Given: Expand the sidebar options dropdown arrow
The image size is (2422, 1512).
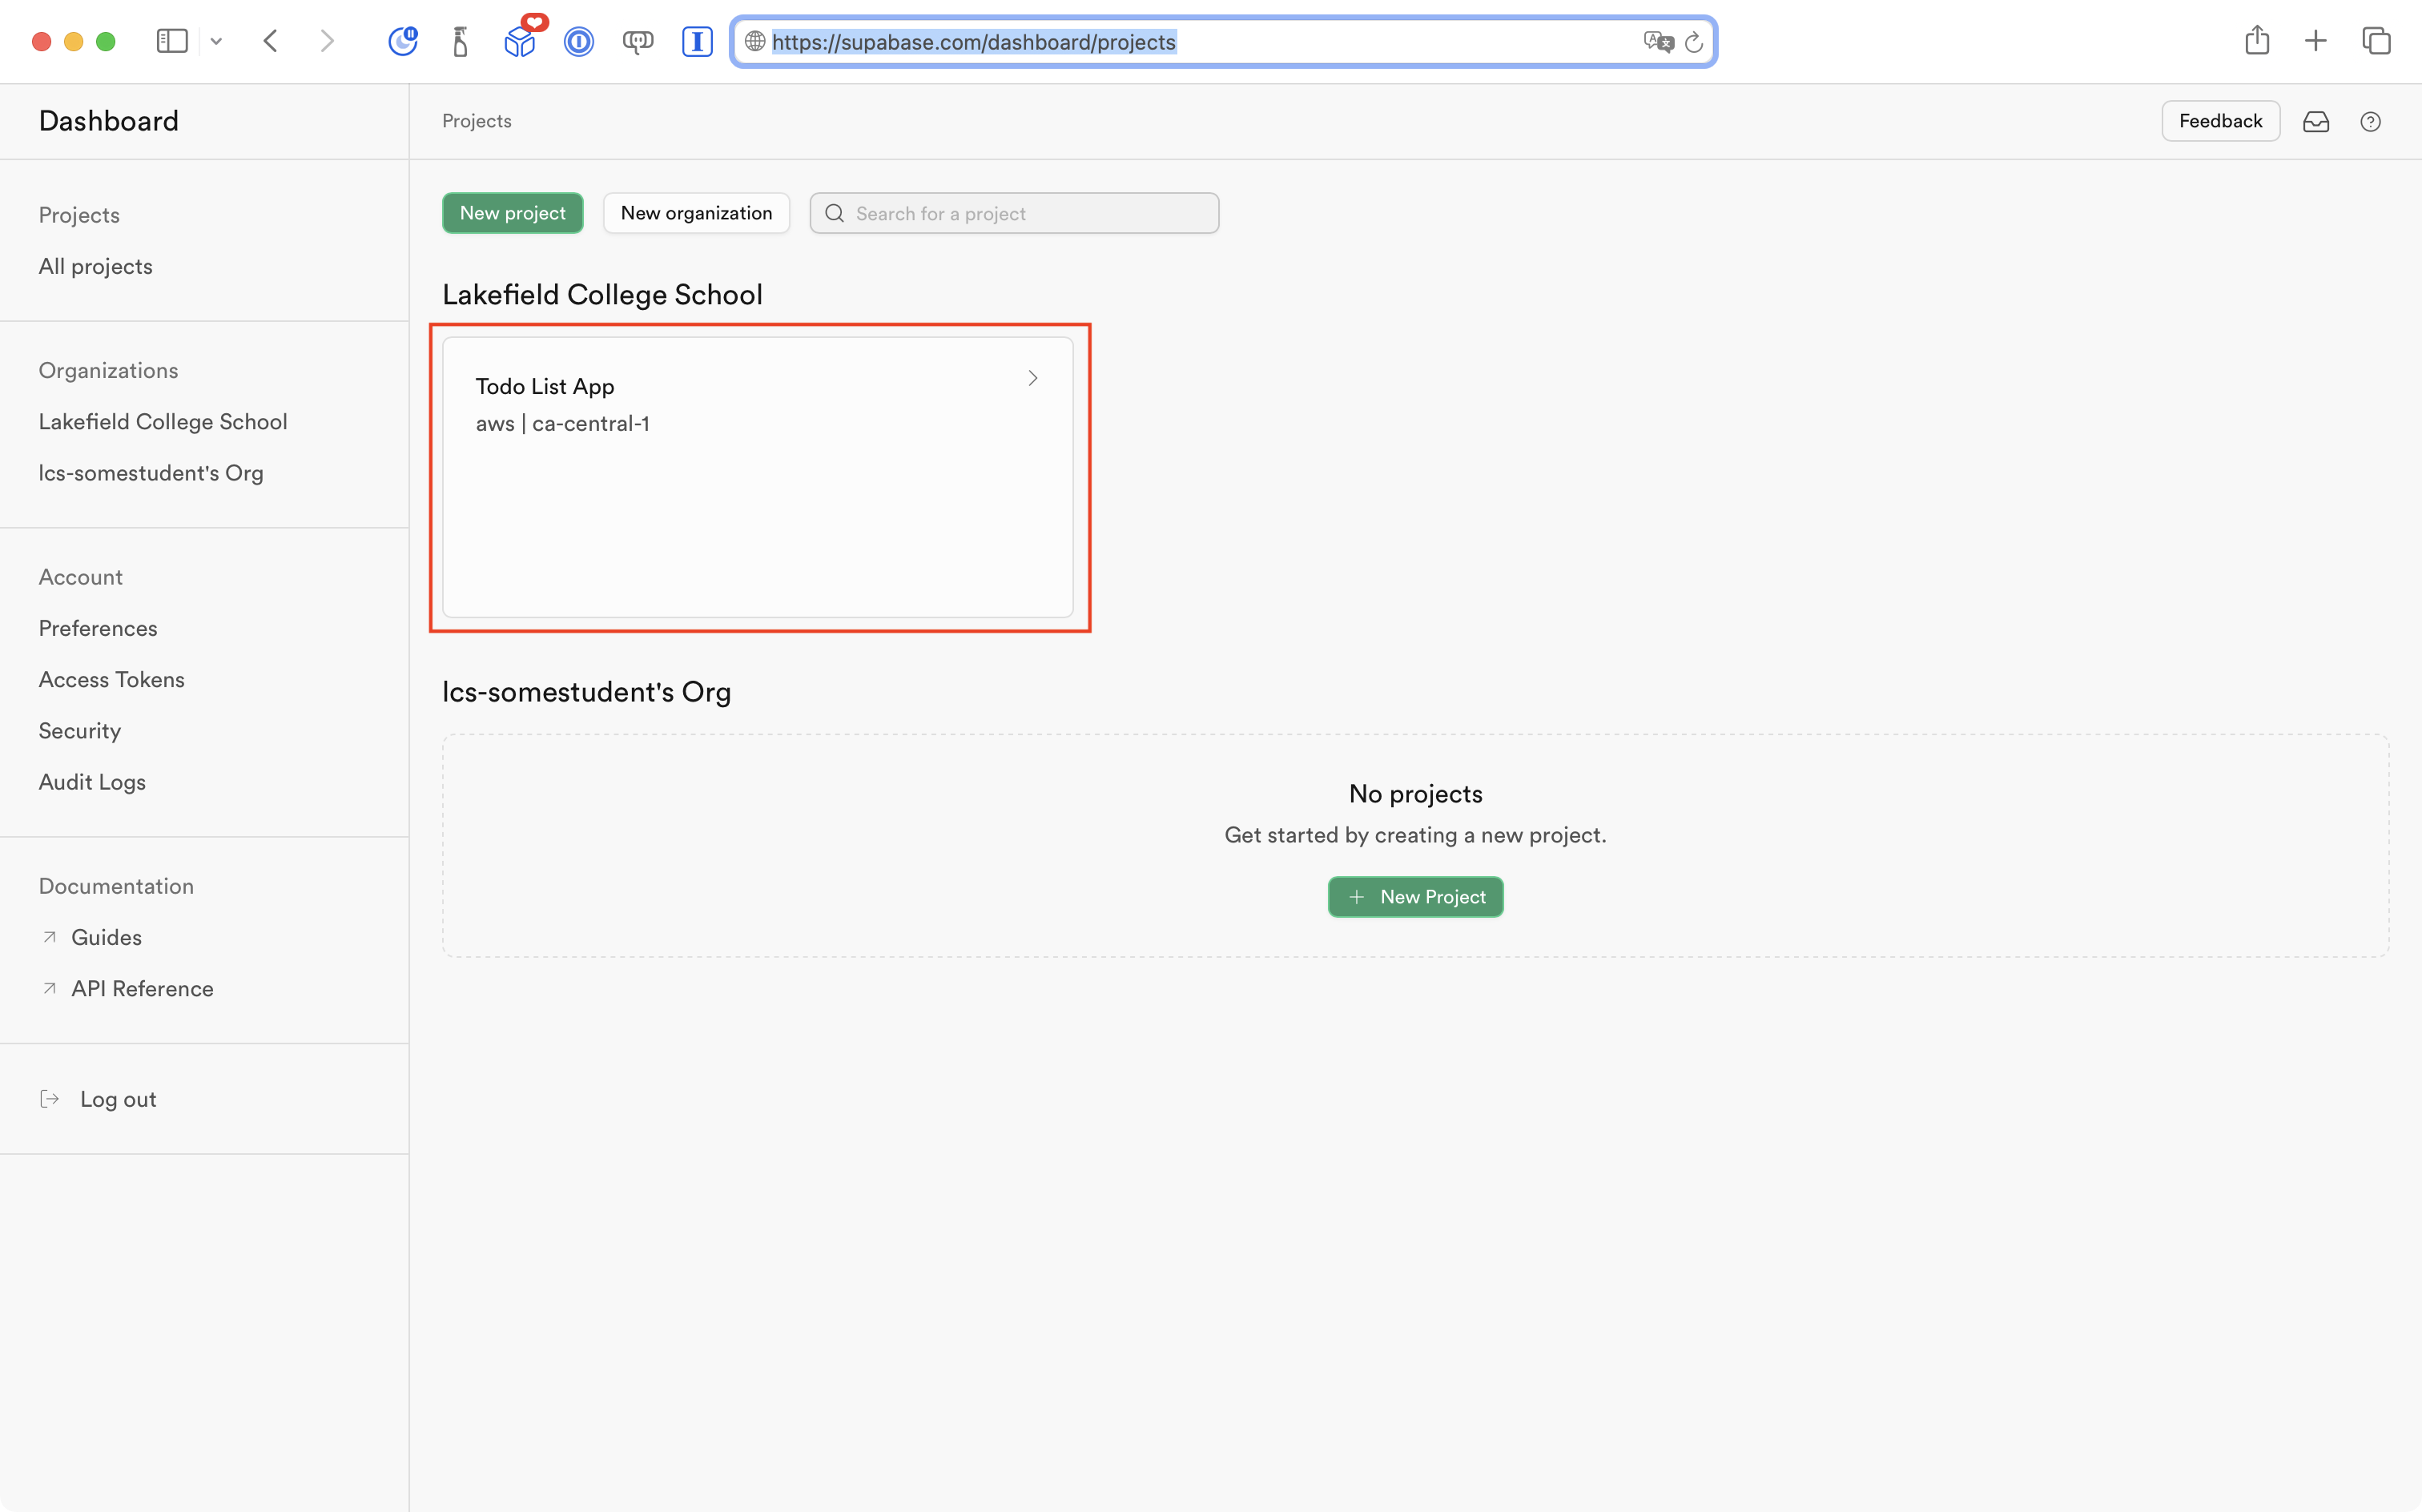Looking at the screenshot, I should [216, 41].
